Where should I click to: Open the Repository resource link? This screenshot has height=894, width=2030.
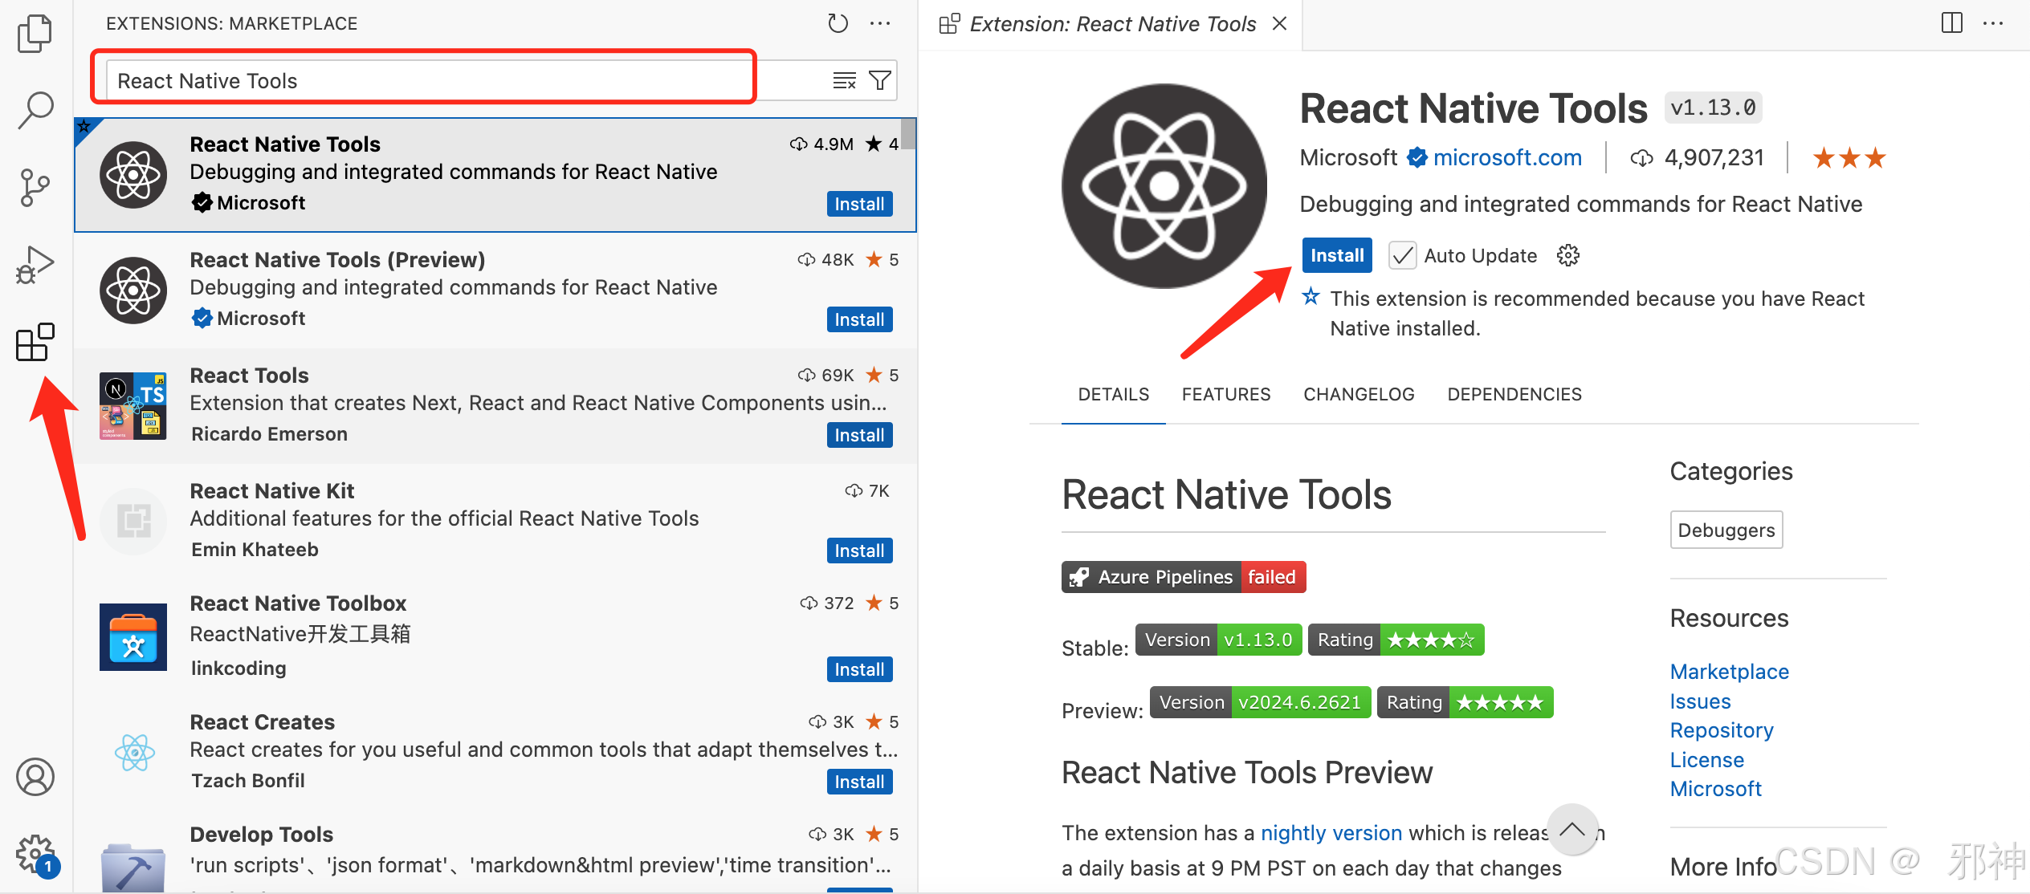[1721, 730]
